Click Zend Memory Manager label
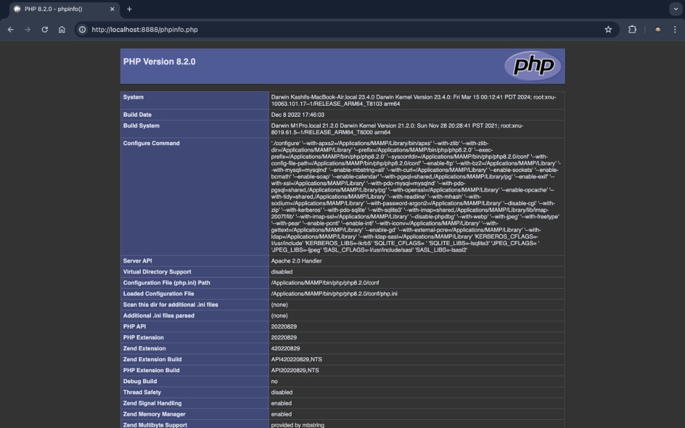This screenshot has width=685, height=428. point(154,413)
